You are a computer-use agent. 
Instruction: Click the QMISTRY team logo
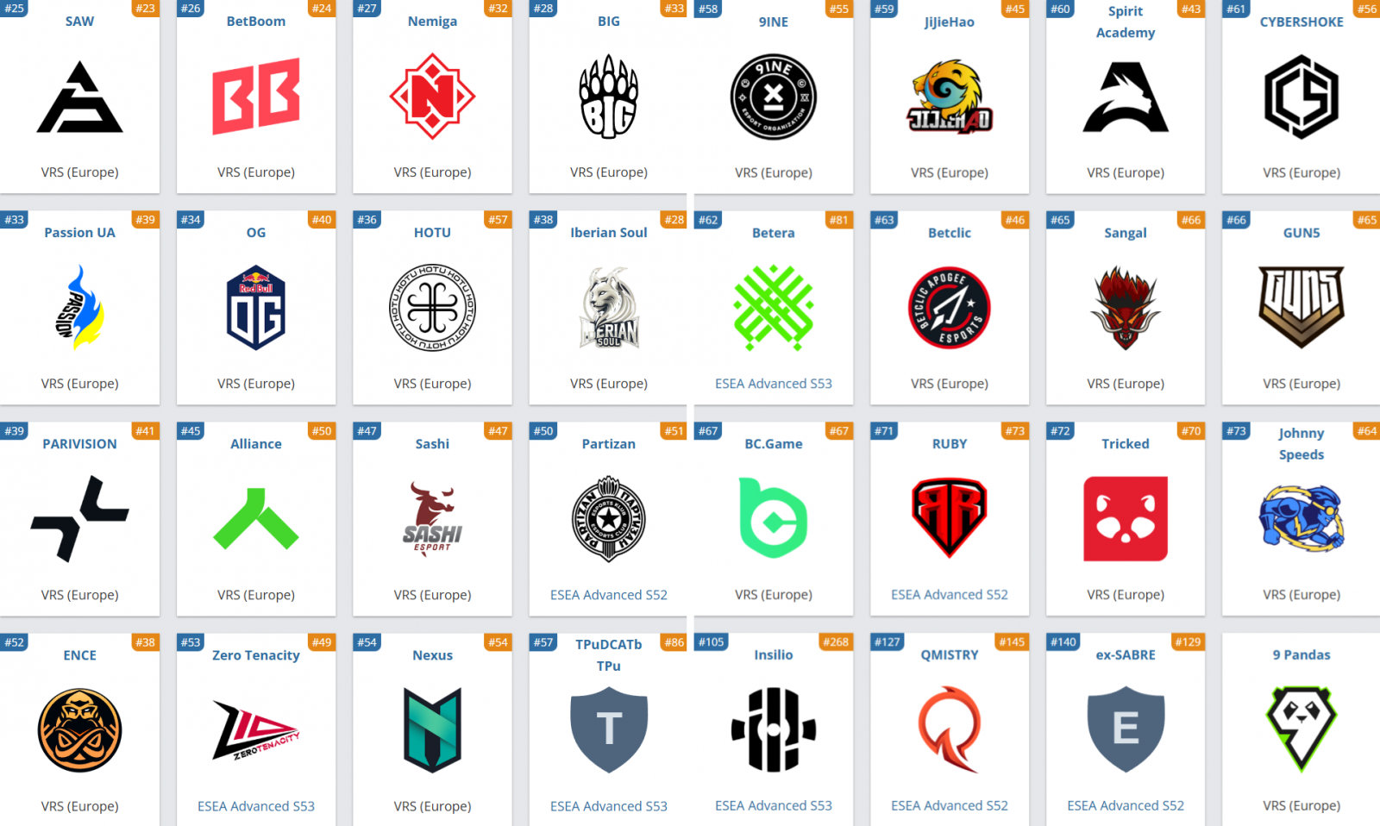tap(950, 729)
